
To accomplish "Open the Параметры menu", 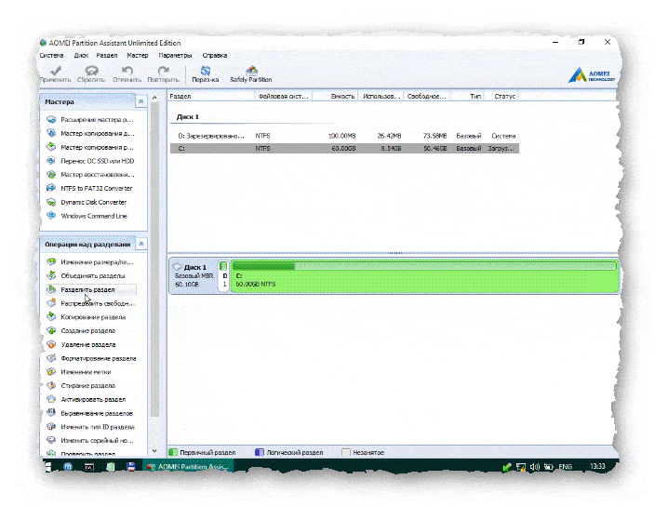I will point(175,56).
